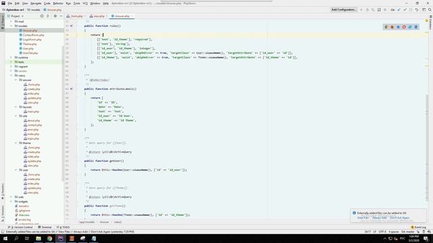Expand the widgets folder
The height and width of the screenshot is (243, 433).
(12, 201)
